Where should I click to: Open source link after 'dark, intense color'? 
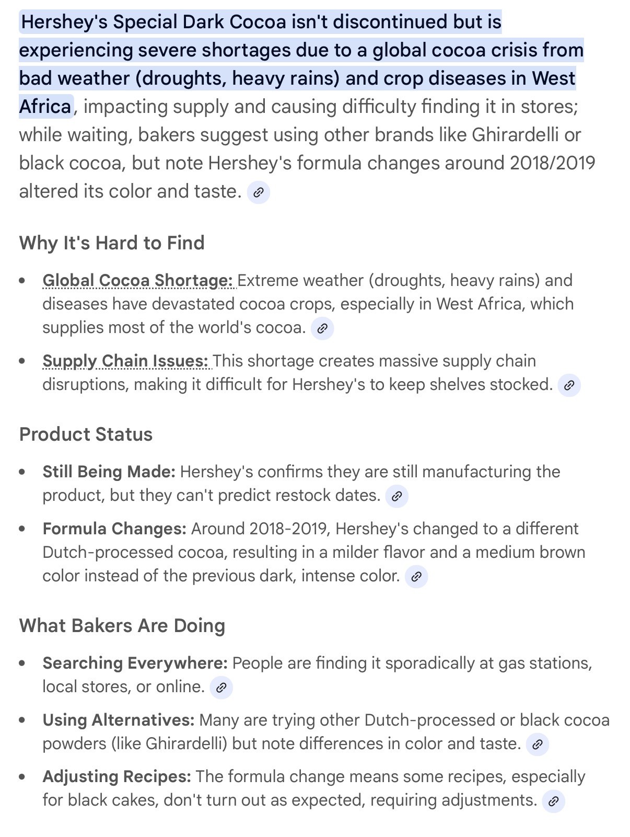point(416,577)
